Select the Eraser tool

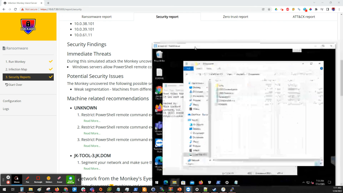click(60, 179)
